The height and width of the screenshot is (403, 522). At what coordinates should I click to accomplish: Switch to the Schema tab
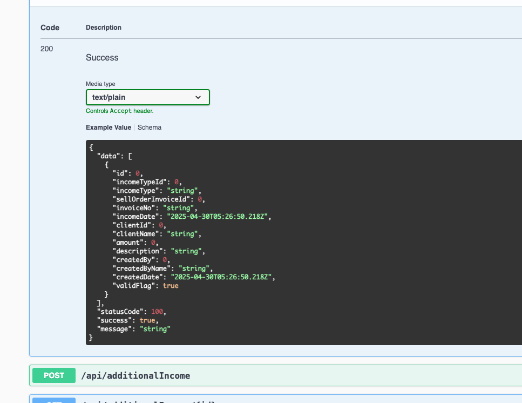pyautogui.click(x=150, y=127)
